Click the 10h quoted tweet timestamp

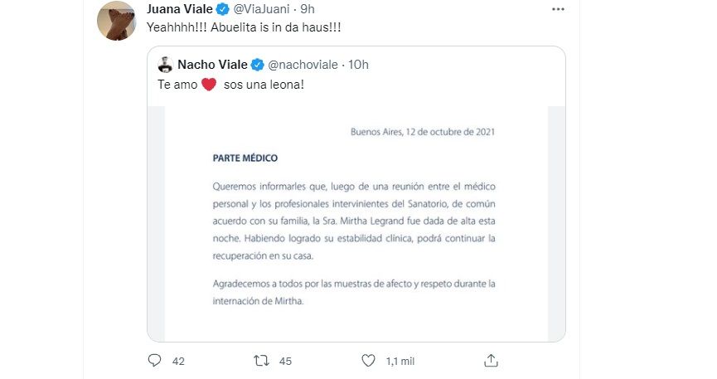(358, 65)
